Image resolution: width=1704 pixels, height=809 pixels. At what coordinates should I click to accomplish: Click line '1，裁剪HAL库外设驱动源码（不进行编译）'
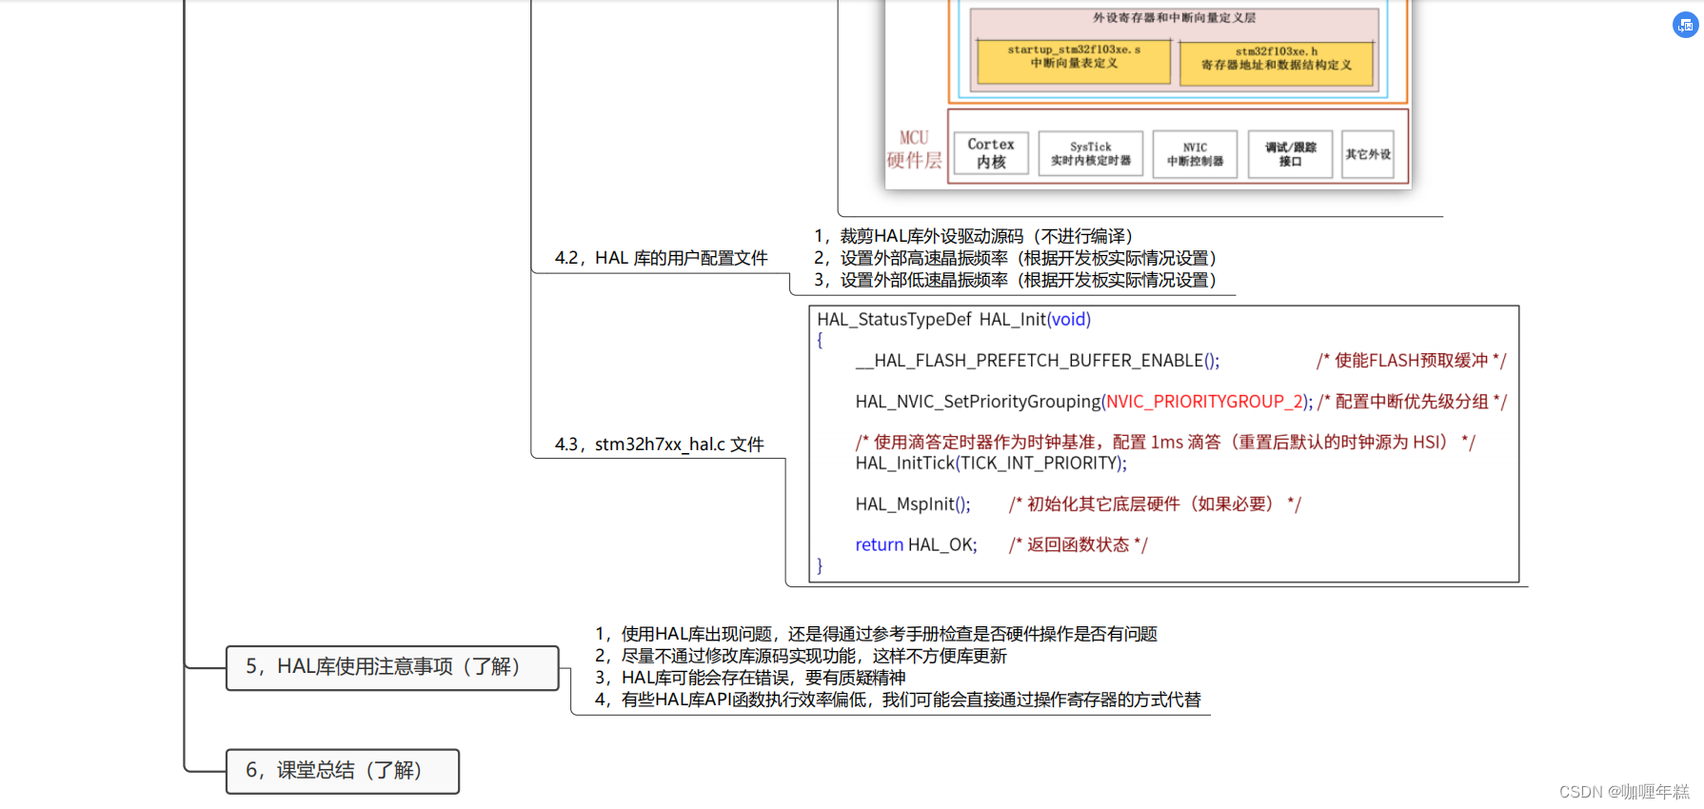click(973, 236)
